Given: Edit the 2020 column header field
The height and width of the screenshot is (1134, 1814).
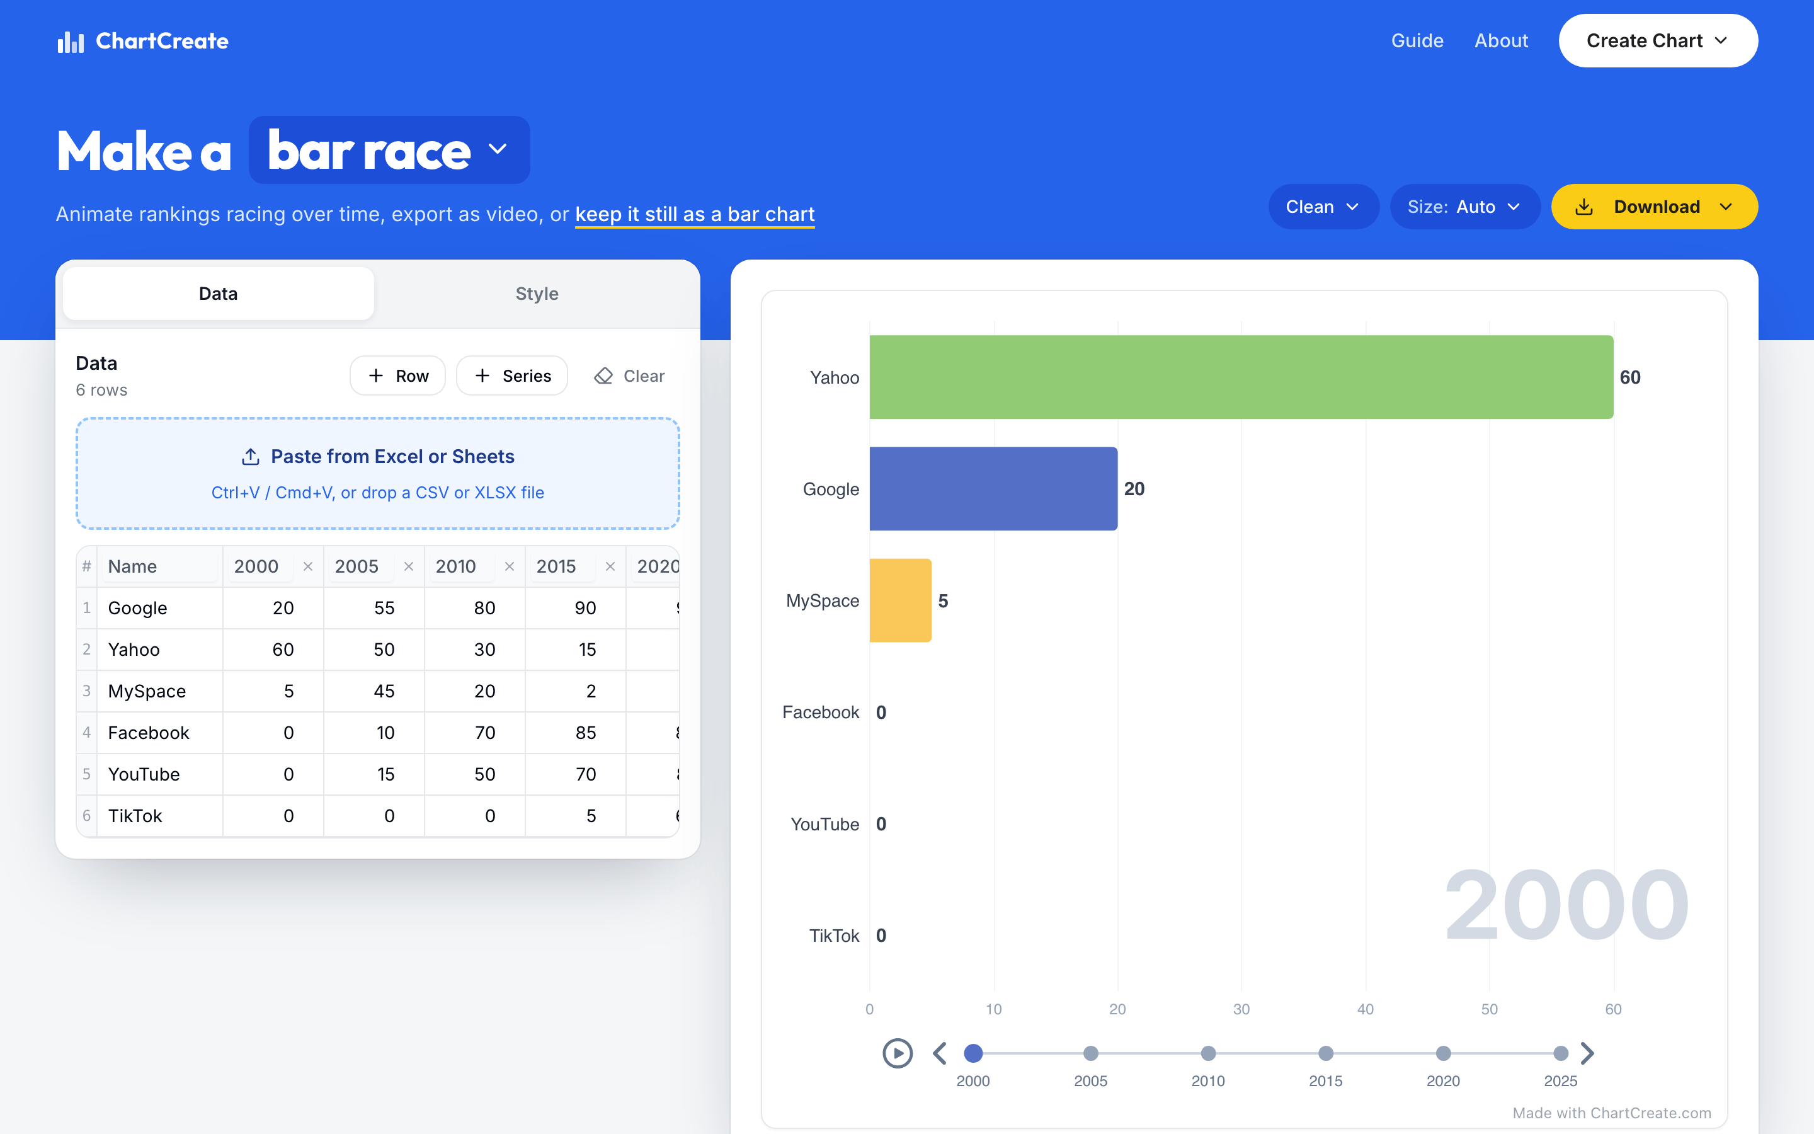Looking at the screenshot, I should tap(657, 566).
